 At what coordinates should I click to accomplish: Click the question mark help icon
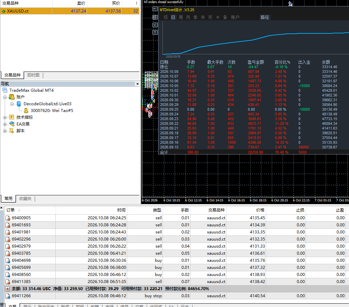pos(155,32)
